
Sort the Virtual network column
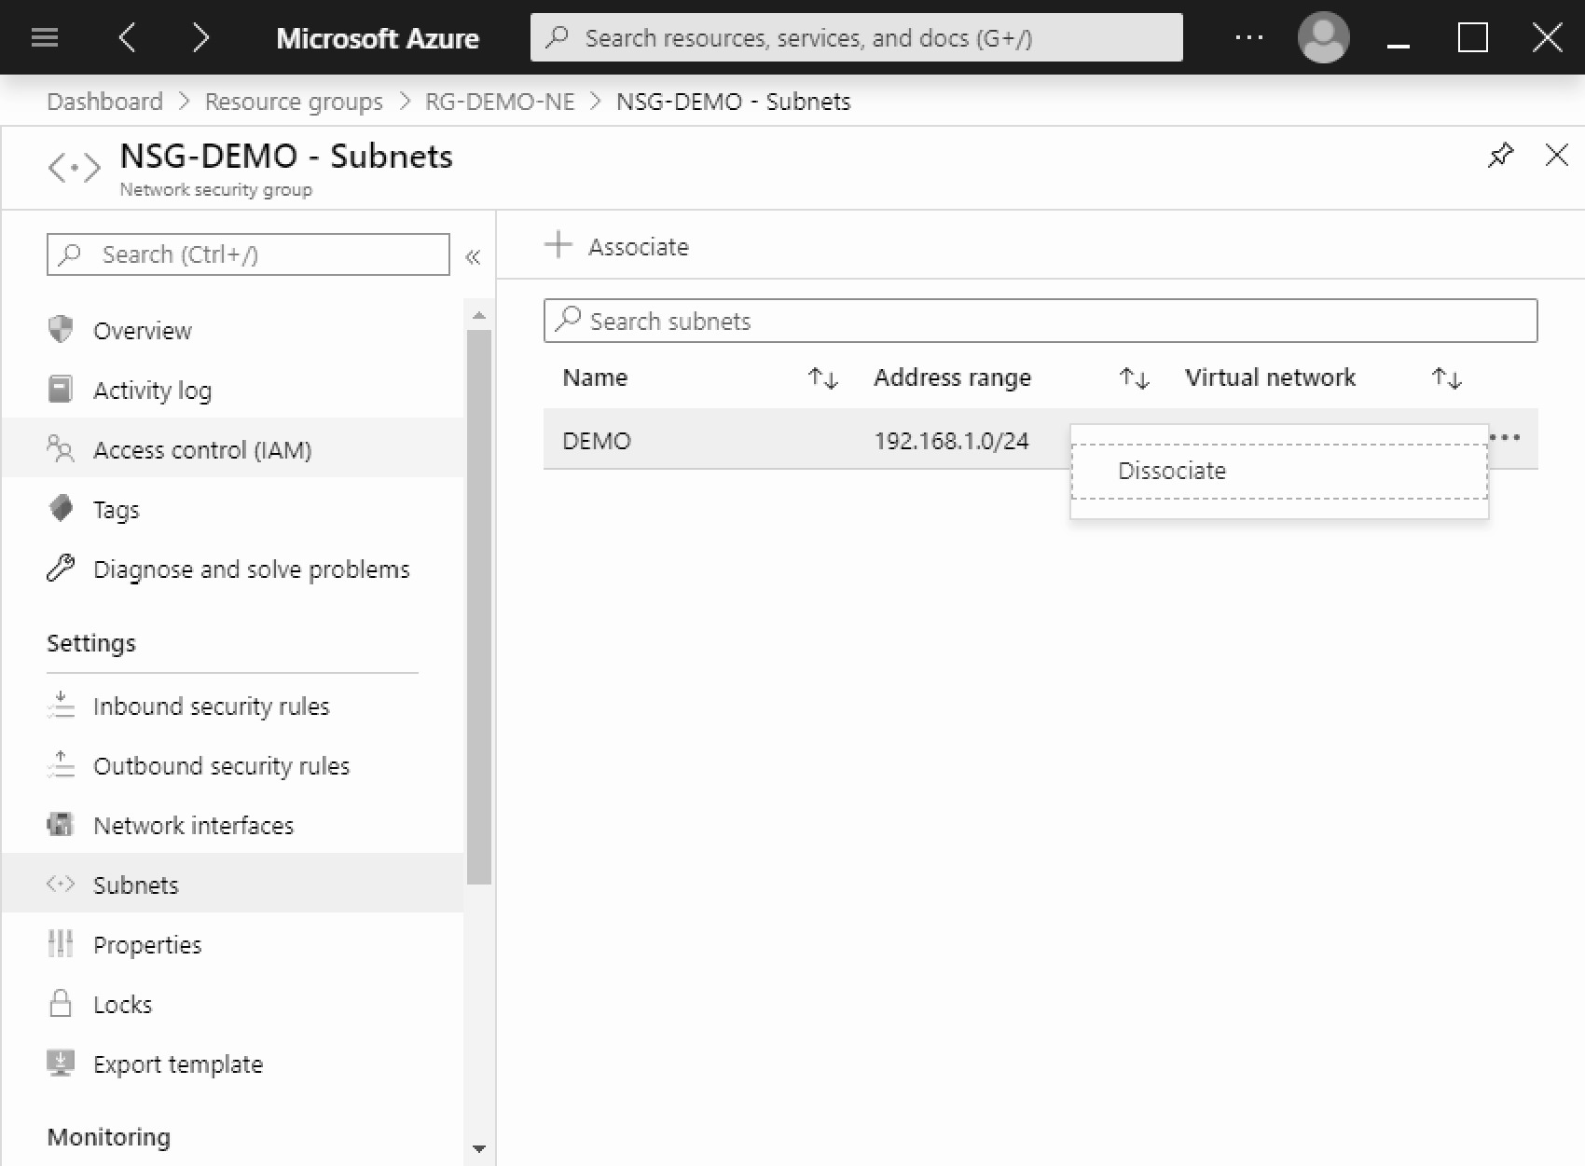click(x=1446, y=378)
